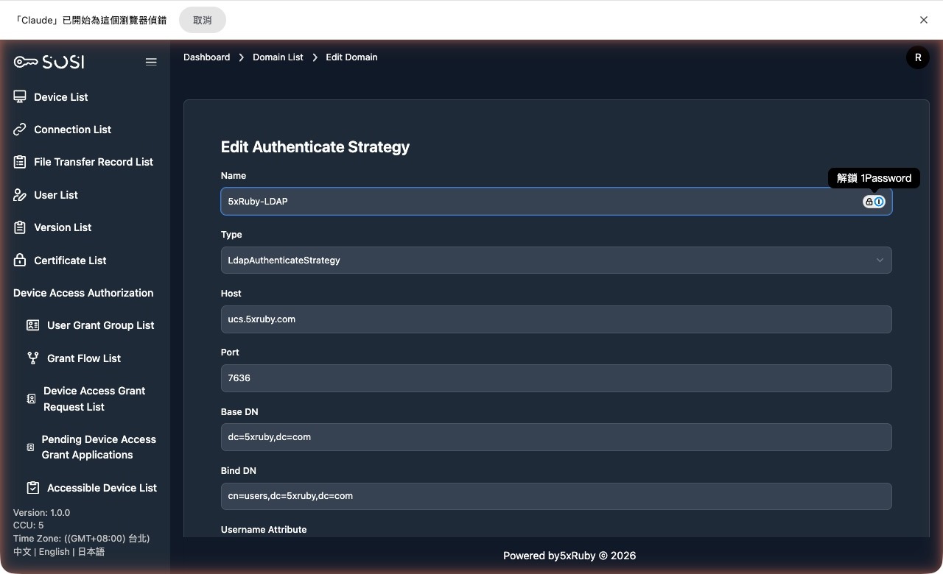
Task: Open the Type dropdown LdapAuthenticateStrategy
Action: tap(555, 261)
